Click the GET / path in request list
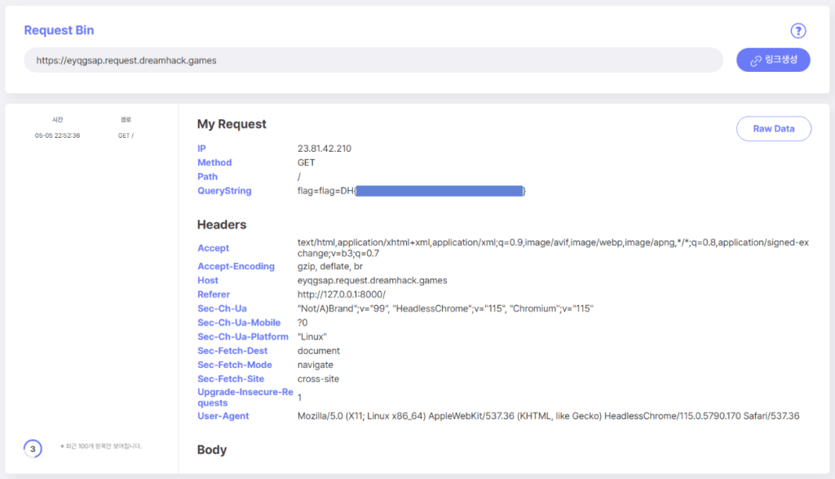835x479 pixels. [x=126, y=135]
